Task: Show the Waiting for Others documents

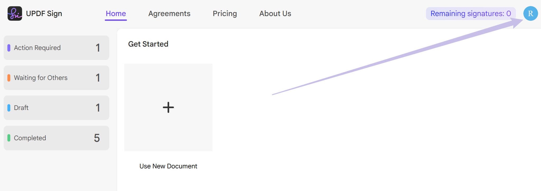Action: coord(41,78)
